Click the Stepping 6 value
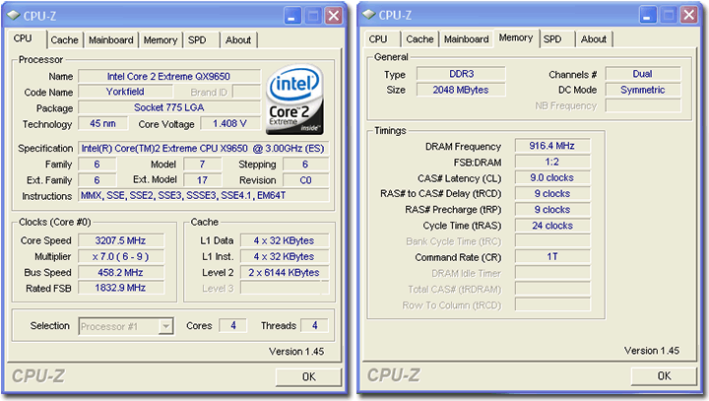The image size is (709, 401). [305, 164]
